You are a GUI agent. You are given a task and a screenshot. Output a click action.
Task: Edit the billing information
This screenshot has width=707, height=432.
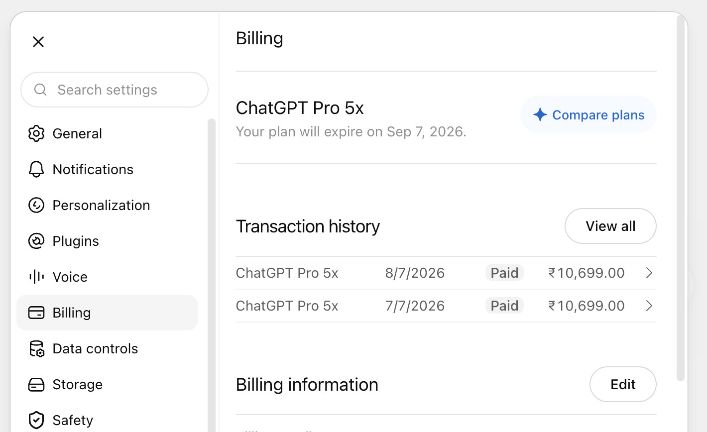(623, 384)
